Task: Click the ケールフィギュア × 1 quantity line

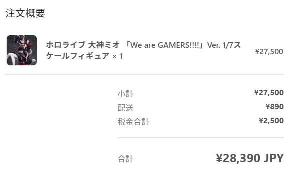Action: pyautogui.click(x=85, y=56)
